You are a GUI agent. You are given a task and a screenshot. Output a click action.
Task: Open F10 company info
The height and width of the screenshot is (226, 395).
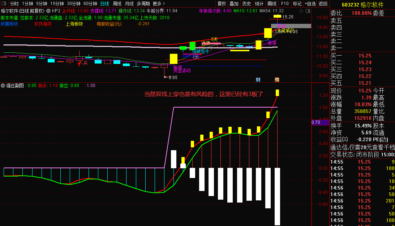285,4
